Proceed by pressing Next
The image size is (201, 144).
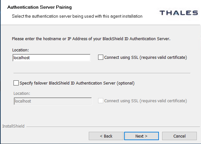click(141, 136)
